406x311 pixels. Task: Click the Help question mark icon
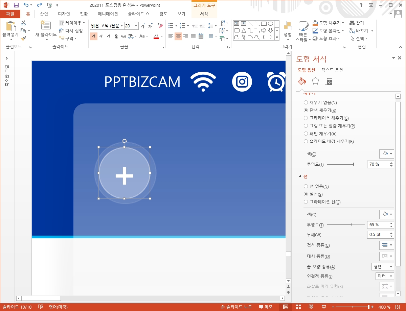tap(361, 5)
